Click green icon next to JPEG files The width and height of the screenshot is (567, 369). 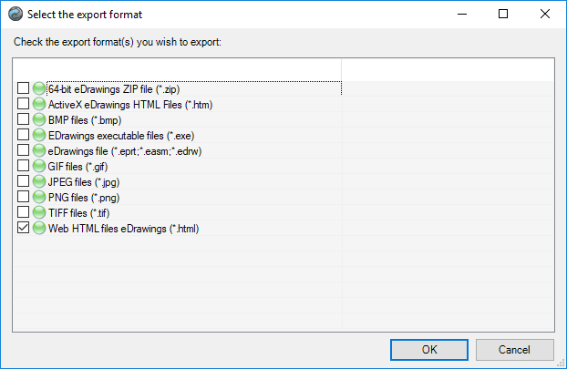click(x=39, y=181)
